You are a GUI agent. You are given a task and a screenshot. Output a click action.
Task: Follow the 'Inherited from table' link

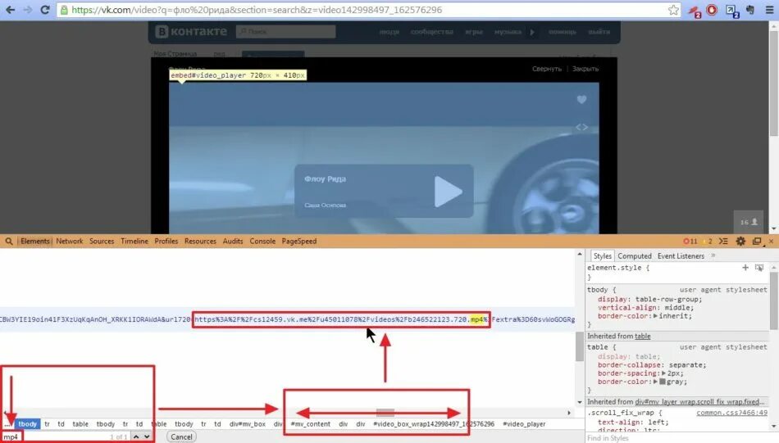pos(642,337)
